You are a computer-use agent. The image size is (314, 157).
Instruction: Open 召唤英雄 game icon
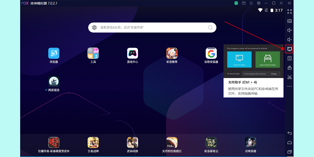coord(251,142)
